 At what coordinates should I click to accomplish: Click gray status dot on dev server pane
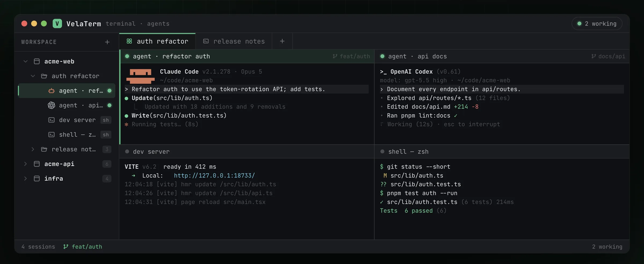tap(127, 152)
